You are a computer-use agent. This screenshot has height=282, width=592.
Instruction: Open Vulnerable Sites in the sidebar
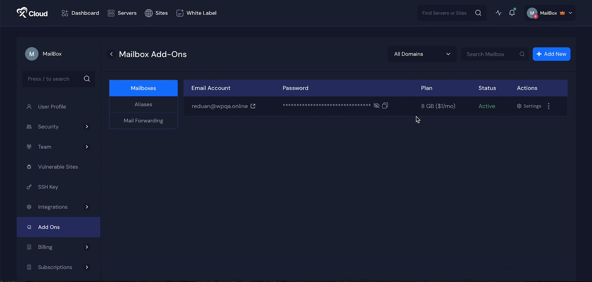(58, 167)
